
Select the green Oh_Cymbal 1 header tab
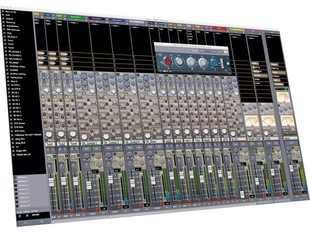pos(76,17)
